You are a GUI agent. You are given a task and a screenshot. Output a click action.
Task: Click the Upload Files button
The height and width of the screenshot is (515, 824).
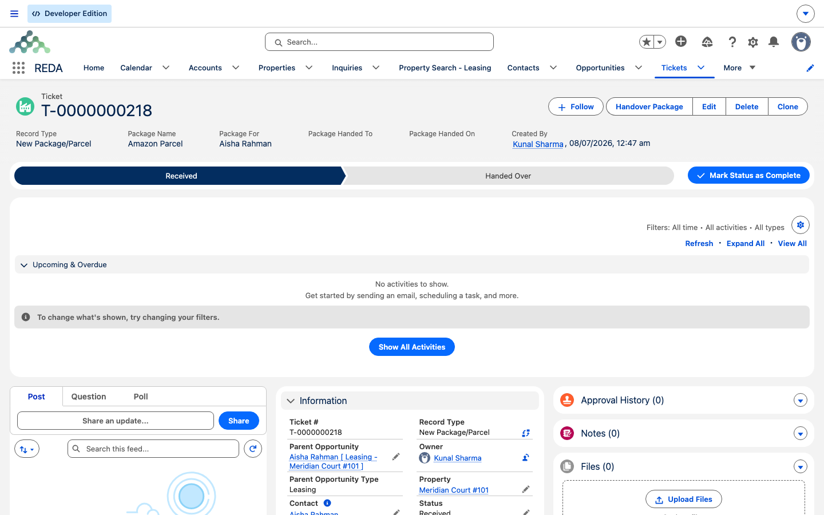tap(684, 499)
